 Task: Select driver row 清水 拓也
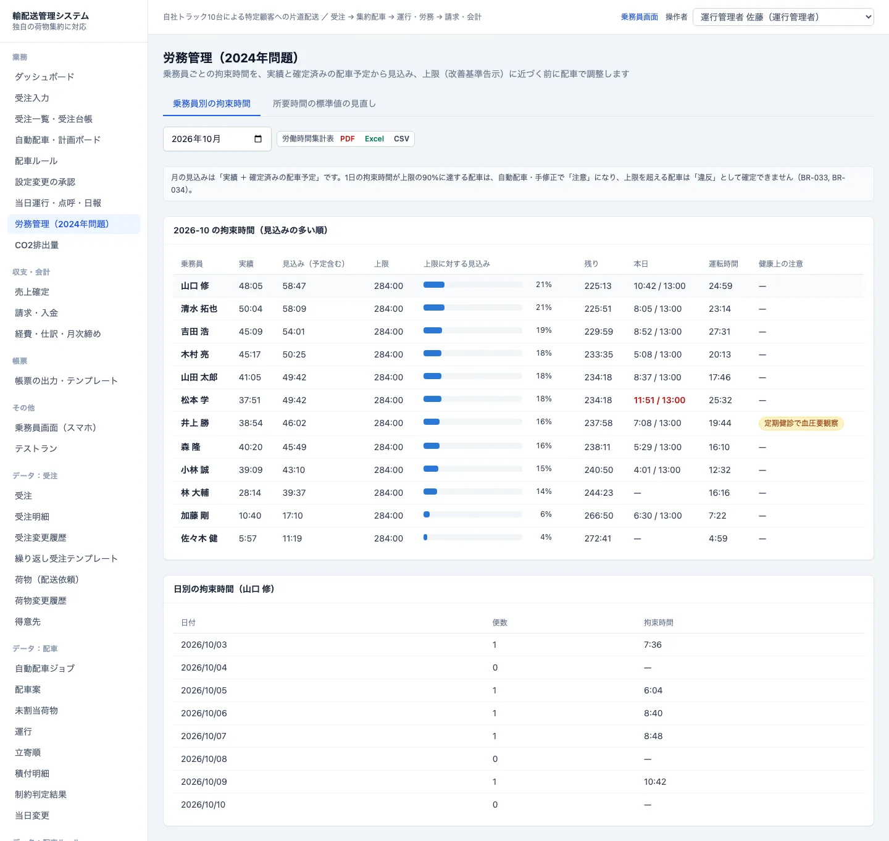point(519,309)
